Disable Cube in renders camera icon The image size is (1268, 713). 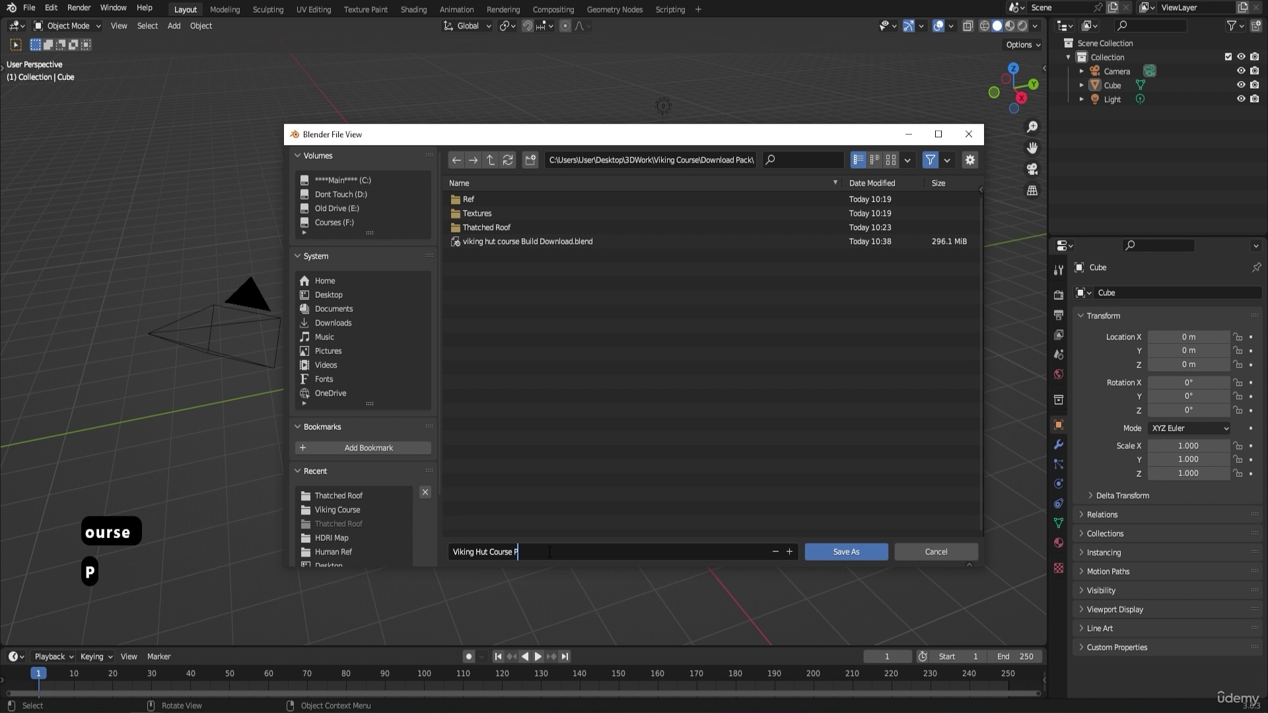point(1254,85)
